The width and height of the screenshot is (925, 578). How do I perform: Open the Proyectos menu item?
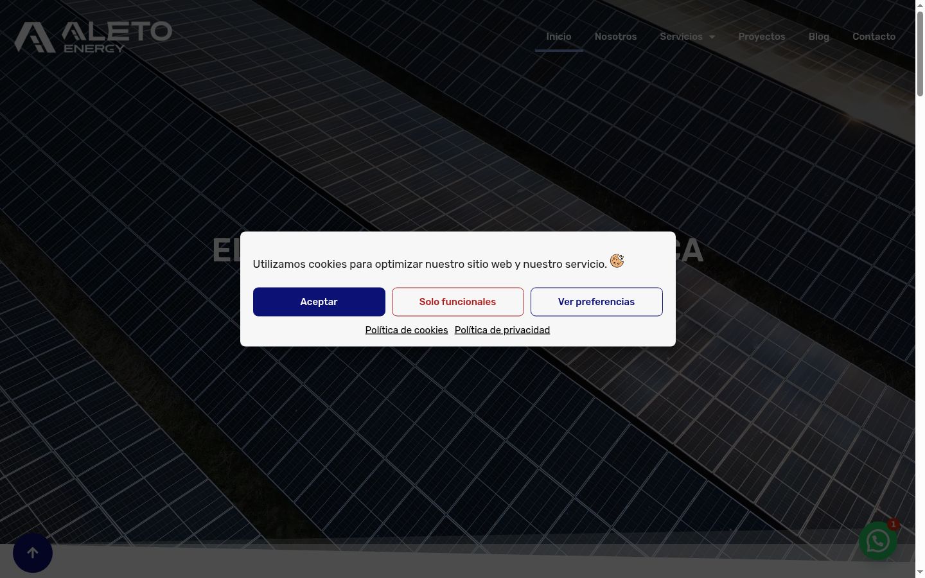[x=762, y=37]
